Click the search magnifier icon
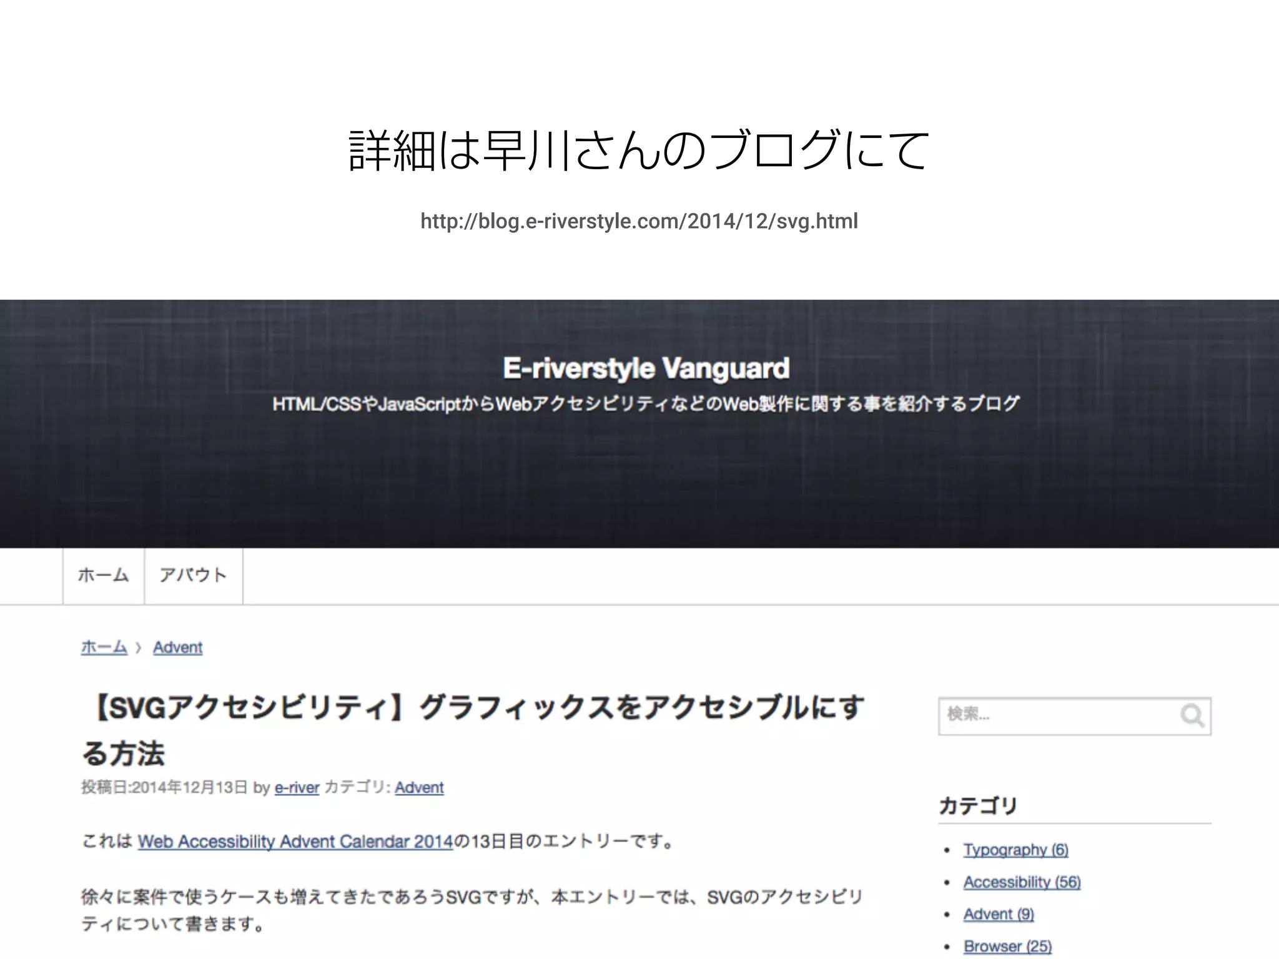 point(1192,716)
